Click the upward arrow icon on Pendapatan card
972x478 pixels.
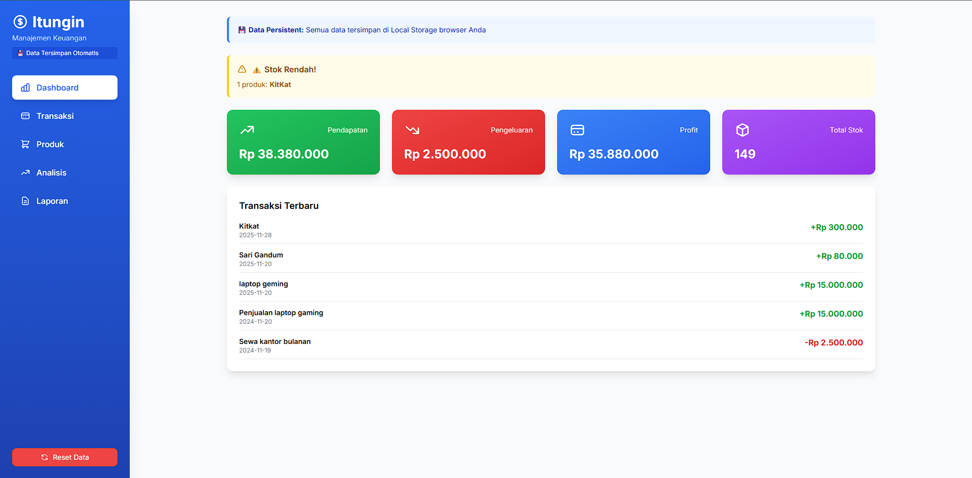[x=247, y=129]
